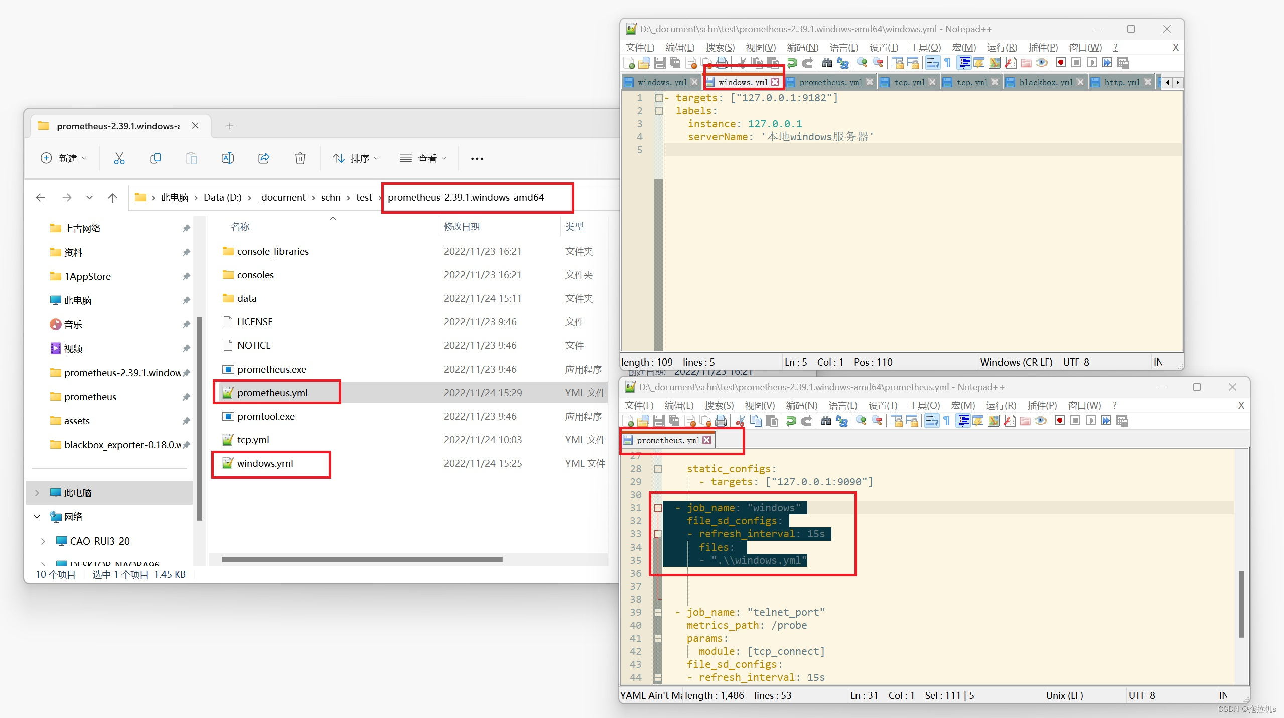This screenshot has width=1284, height=718.
Task: Click Run macro multiple times in prometheus.yml window
Action: coord(1106,421)
